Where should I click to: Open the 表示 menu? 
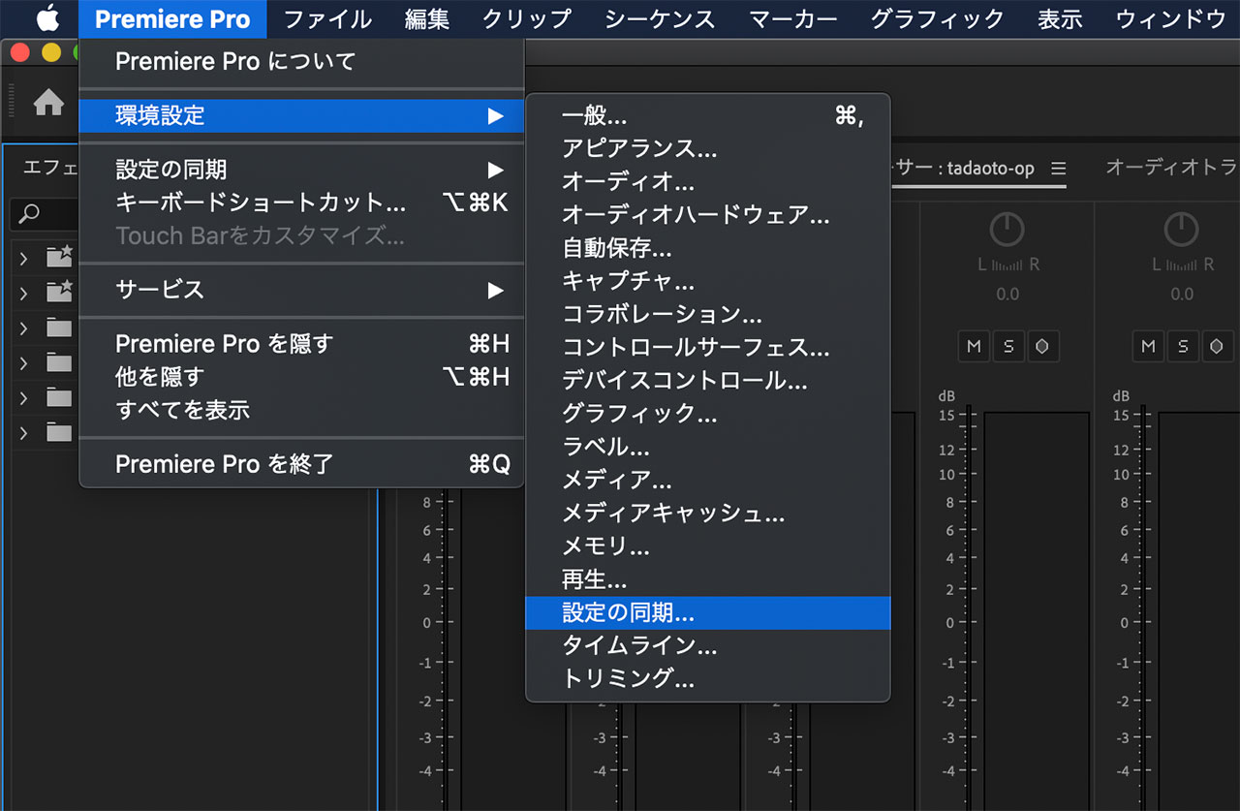pyautogui.click(x=1060, y=18)
